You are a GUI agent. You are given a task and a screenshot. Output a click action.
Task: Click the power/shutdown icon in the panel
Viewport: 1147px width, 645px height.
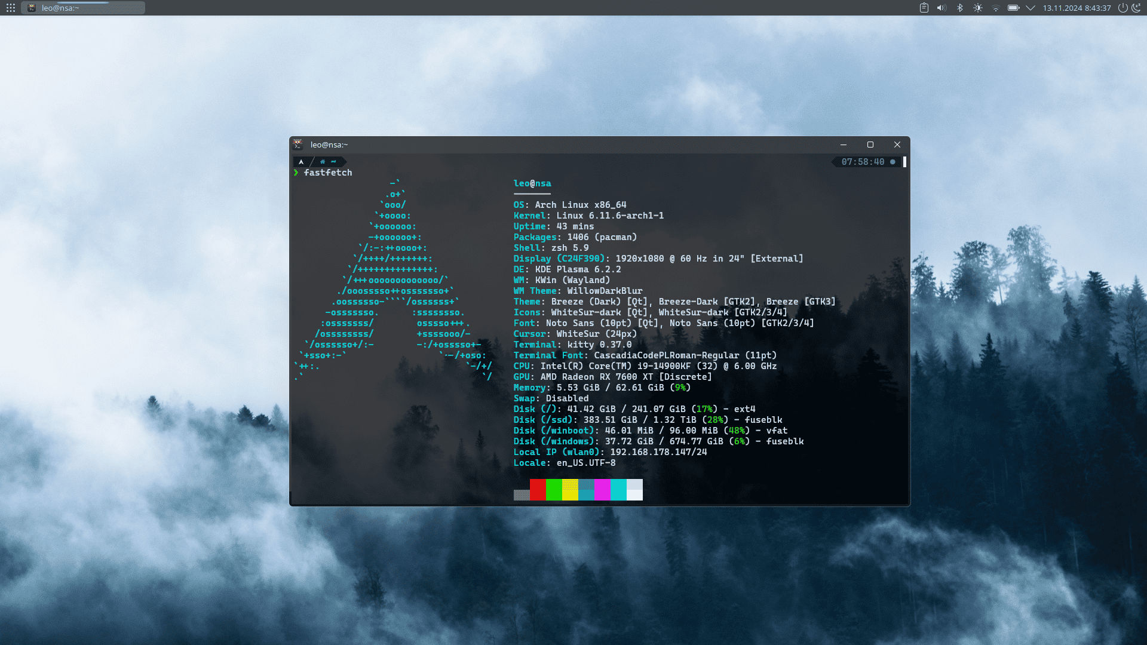coord(1123,8)
